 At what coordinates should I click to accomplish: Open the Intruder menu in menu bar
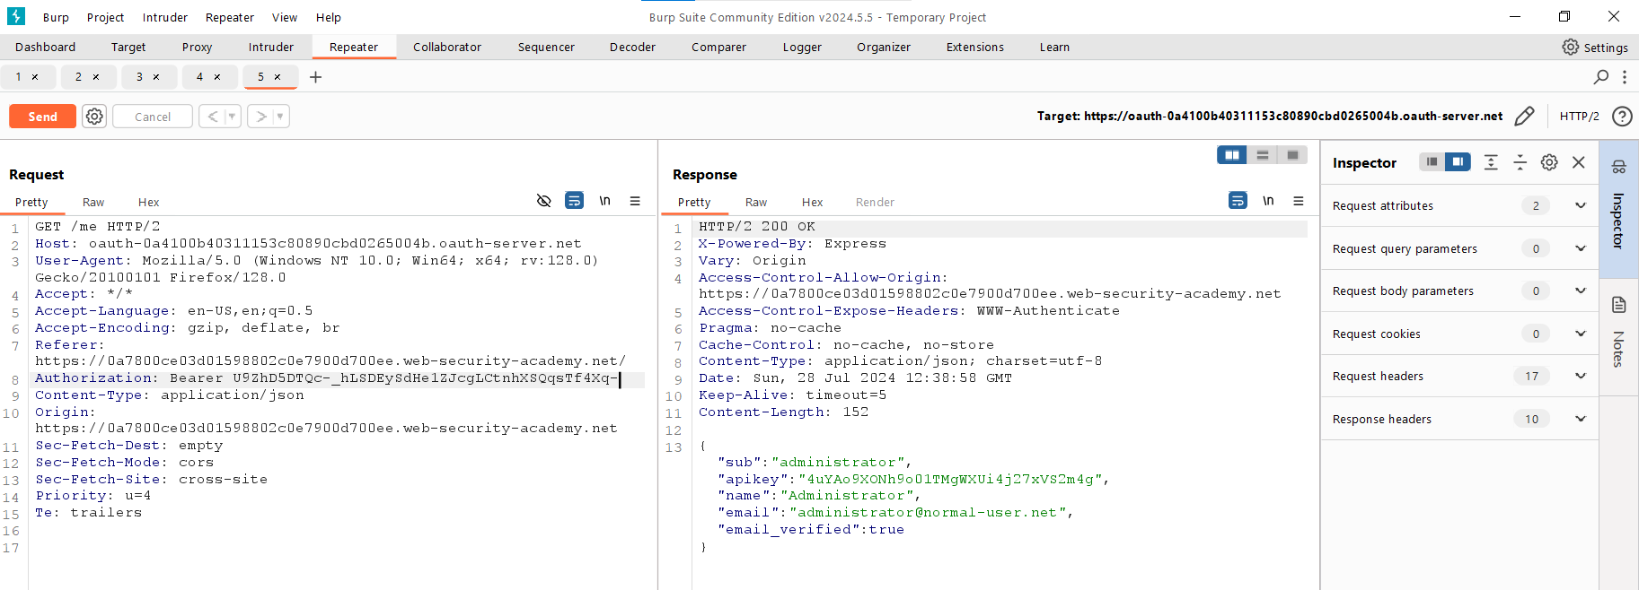[165, 17]
